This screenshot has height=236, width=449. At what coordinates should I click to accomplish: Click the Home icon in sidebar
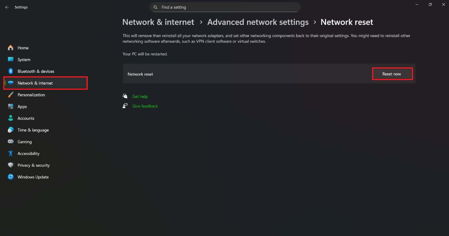[11, 48]
